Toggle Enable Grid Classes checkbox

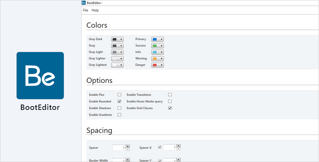(170, 108)
